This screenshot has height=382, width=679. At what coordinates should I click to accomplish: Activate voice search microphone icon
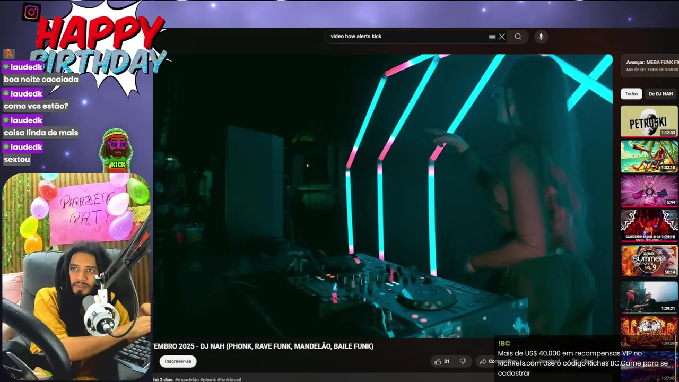[541, 37]
